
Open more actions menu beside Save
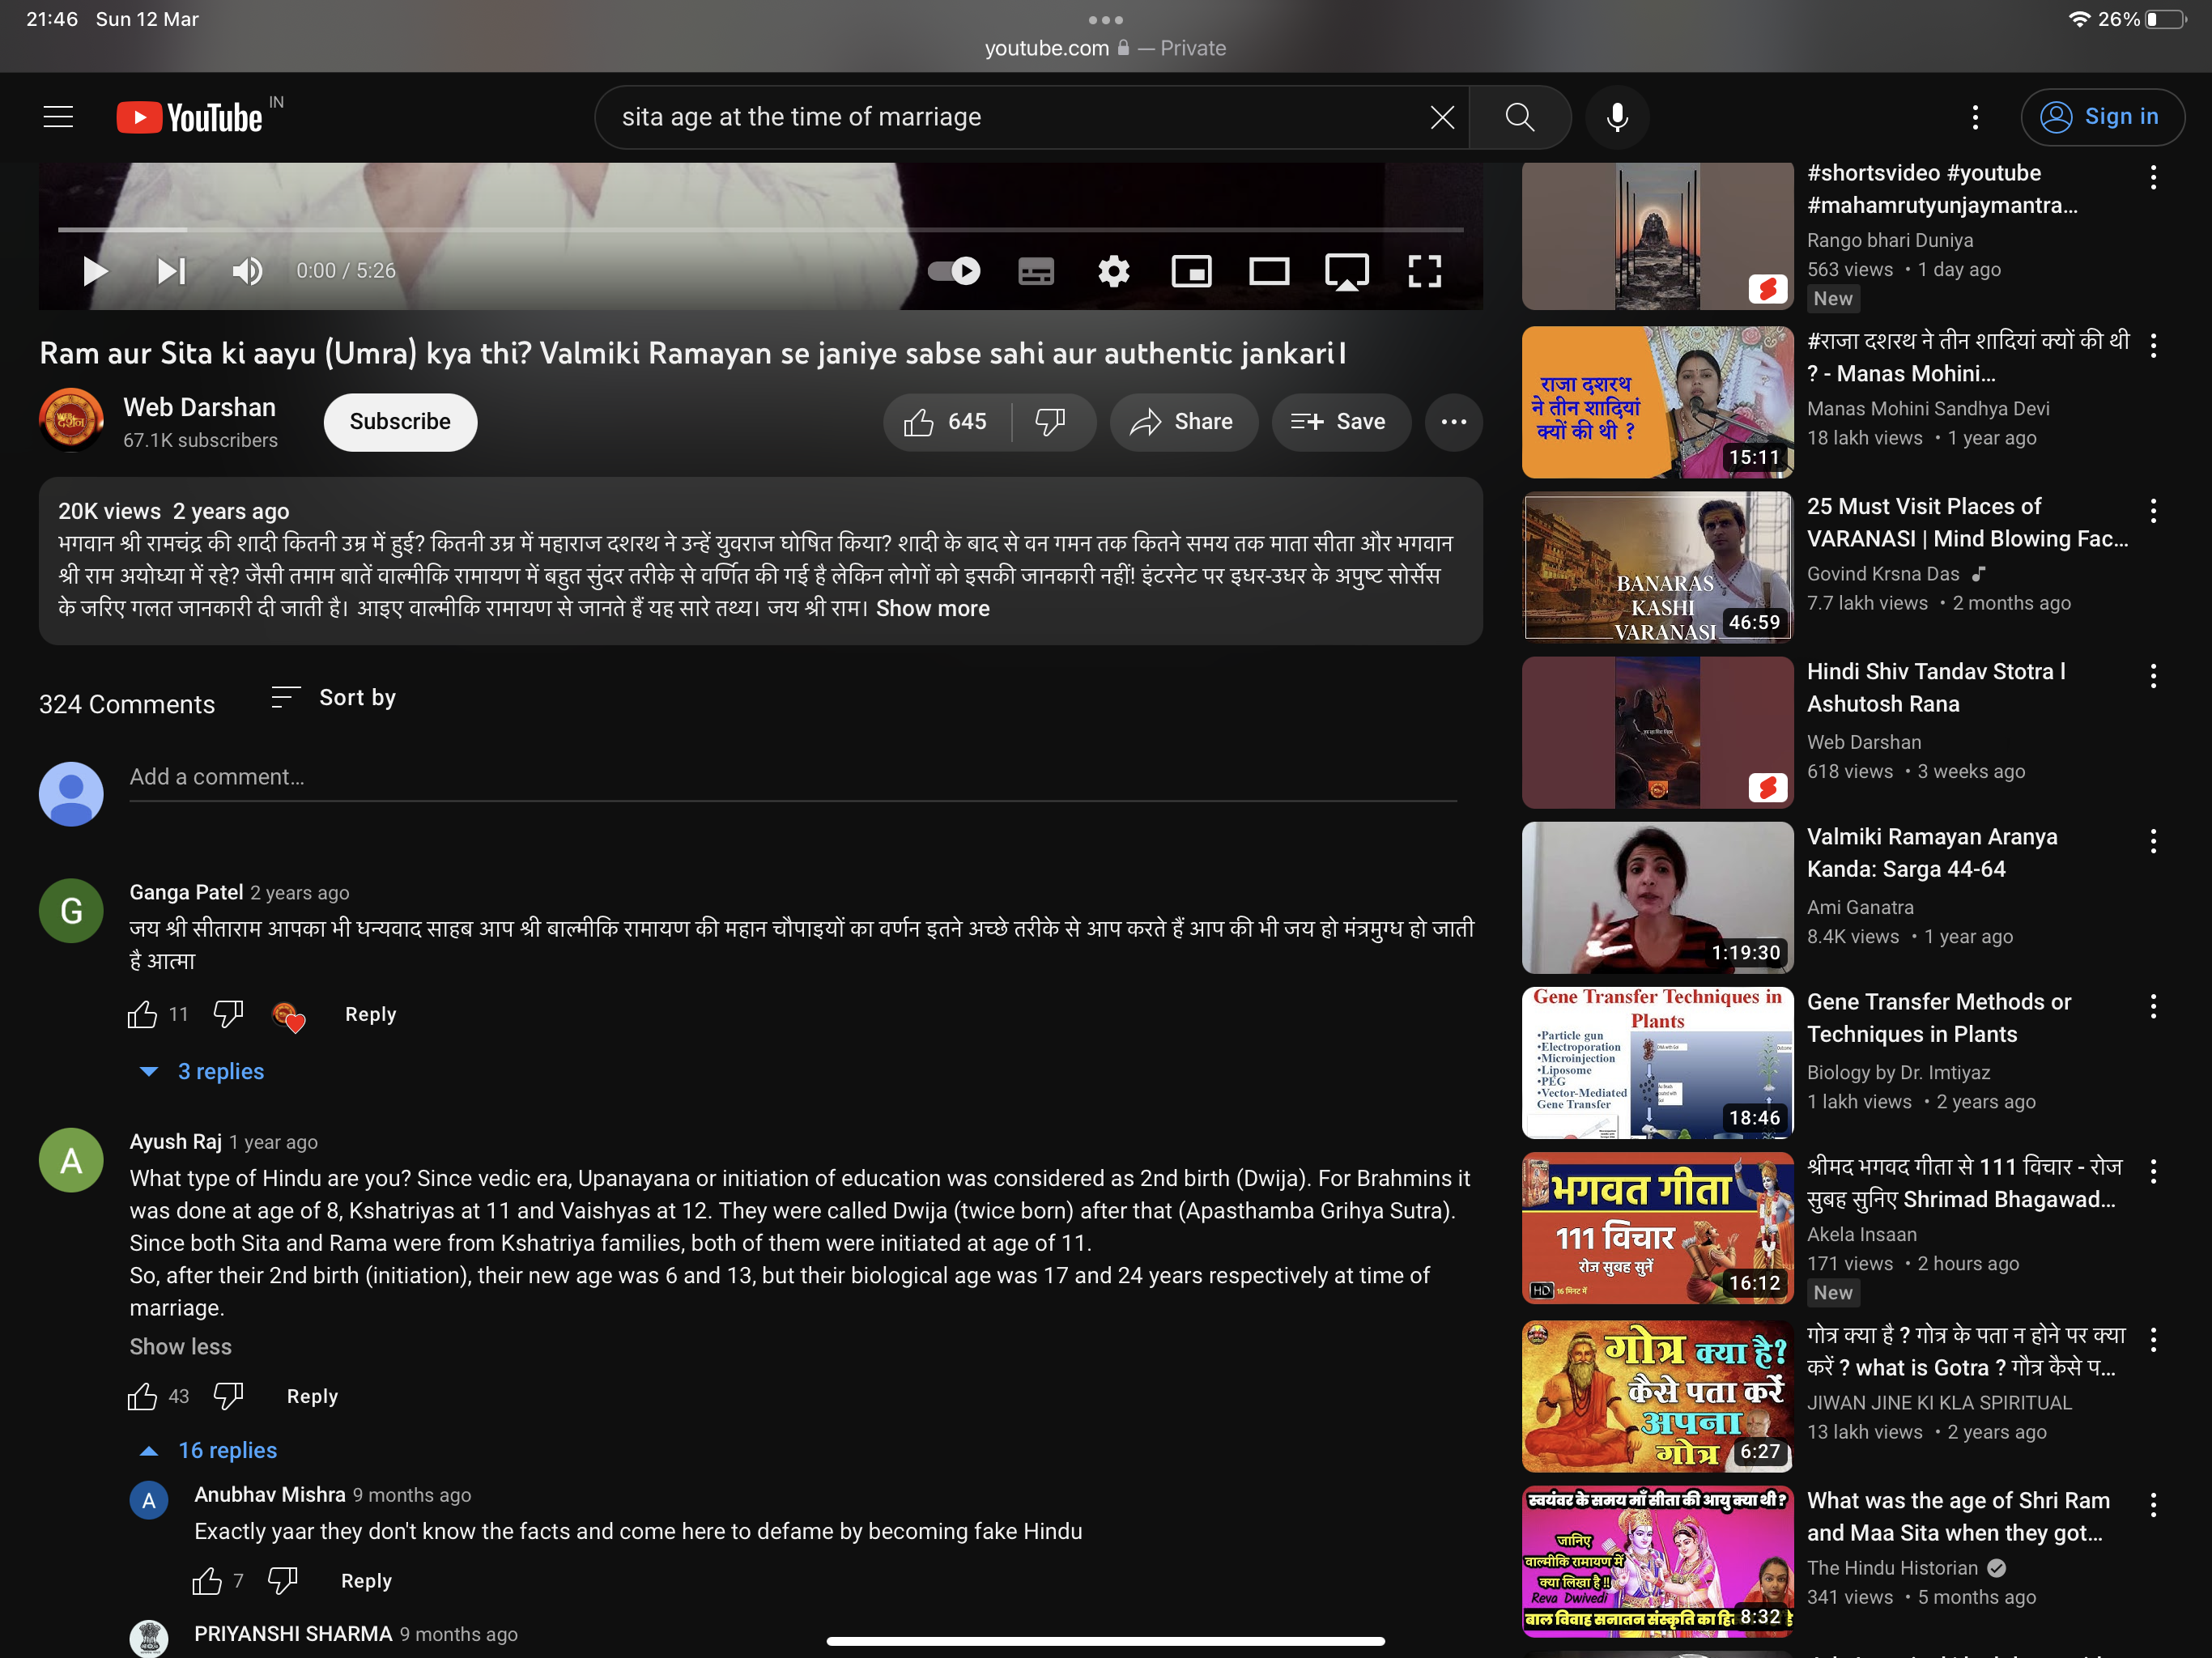click(1453, 422)
